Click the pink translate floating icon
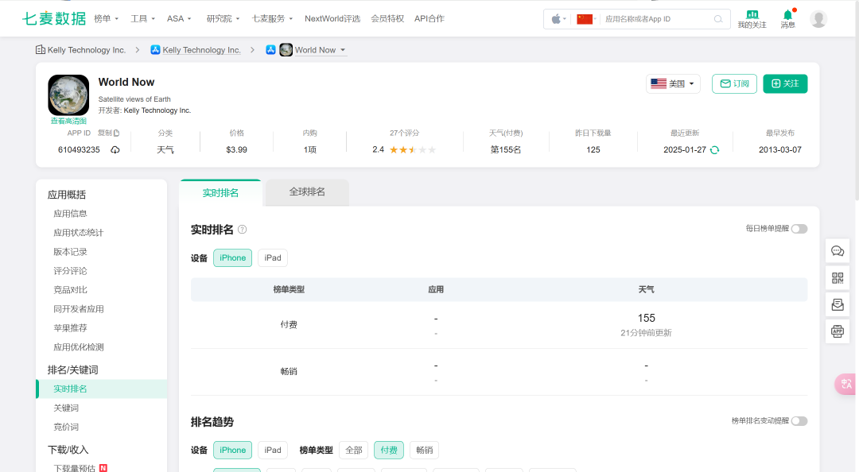 pyautogui.click(x=845, y=384)
